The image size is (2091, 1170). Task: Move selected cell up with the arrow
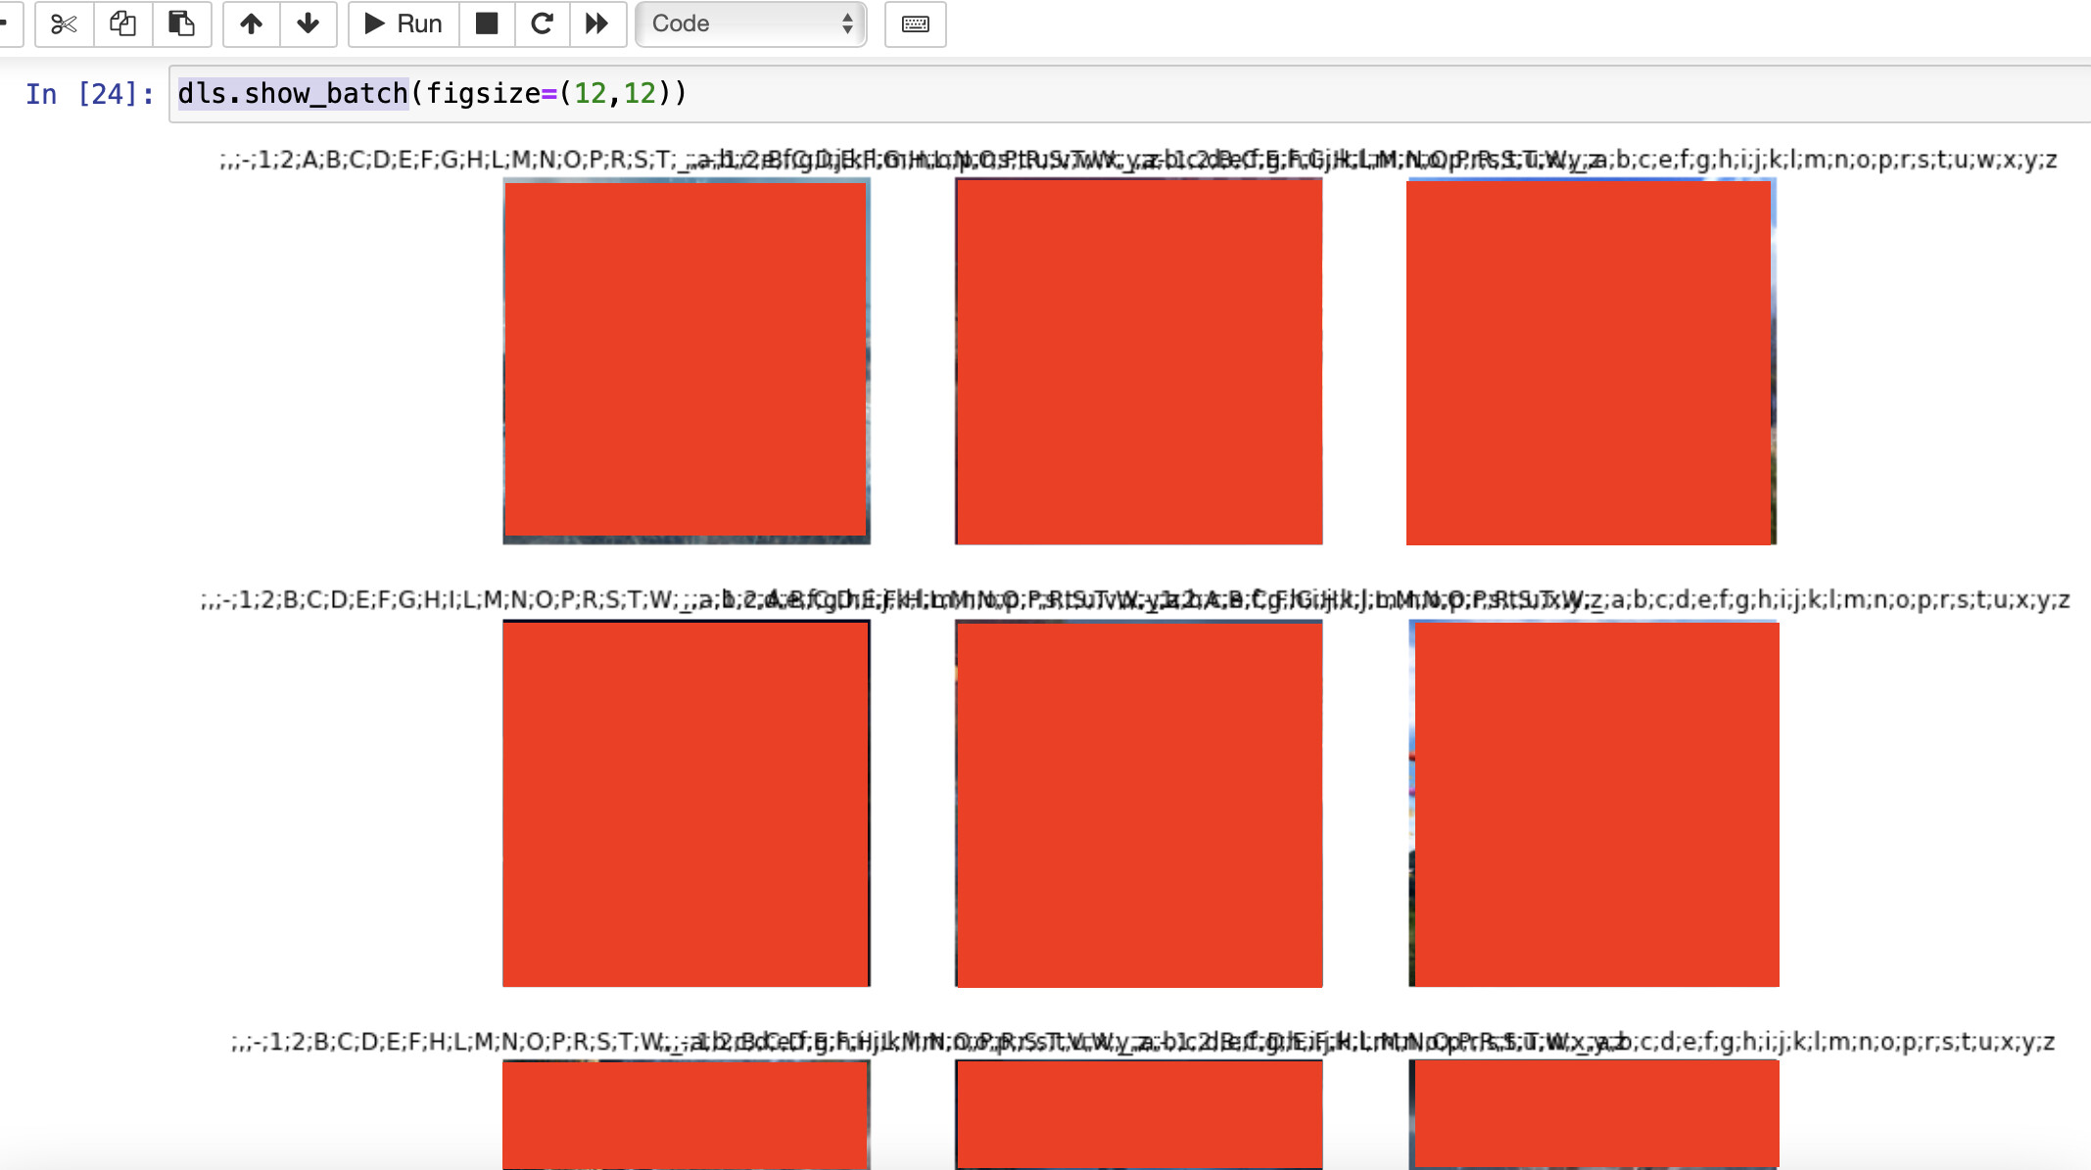(251, 23)
